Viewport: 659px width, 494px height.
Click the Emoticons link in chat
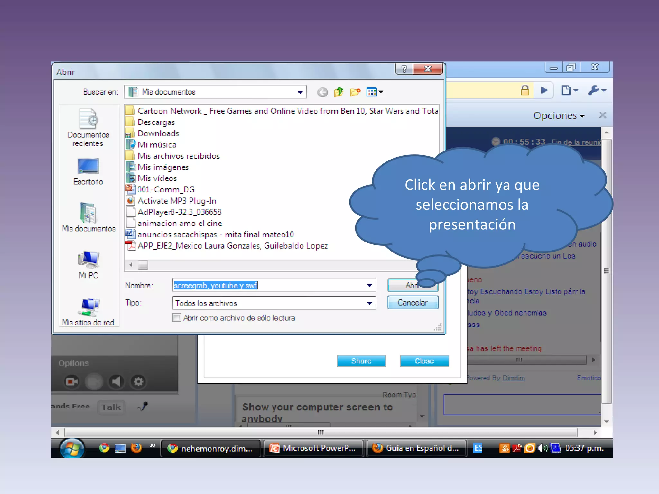point(589,378)
